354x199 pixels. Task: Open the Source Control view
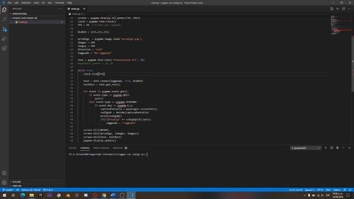tap(4, 29)
